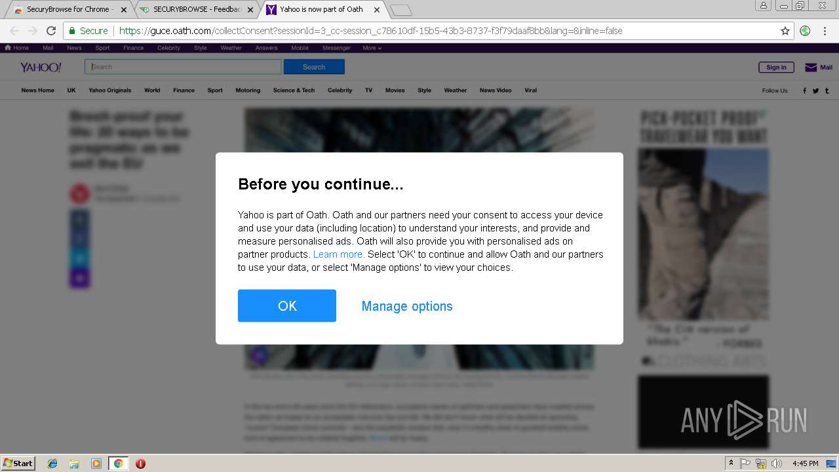
Task: Click the Yahoo Search button
Action: [314, 67]
